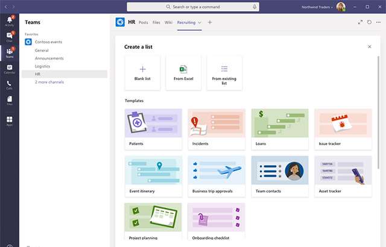Open the Recruiting tab dropdown chevron
This screenshot has width=386, height=247.
click(x=200, y=22)
